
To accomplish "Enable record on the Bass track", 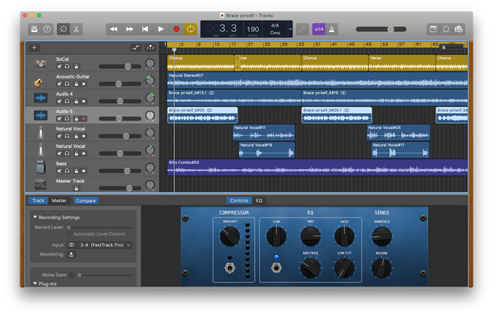I will 84,171.
